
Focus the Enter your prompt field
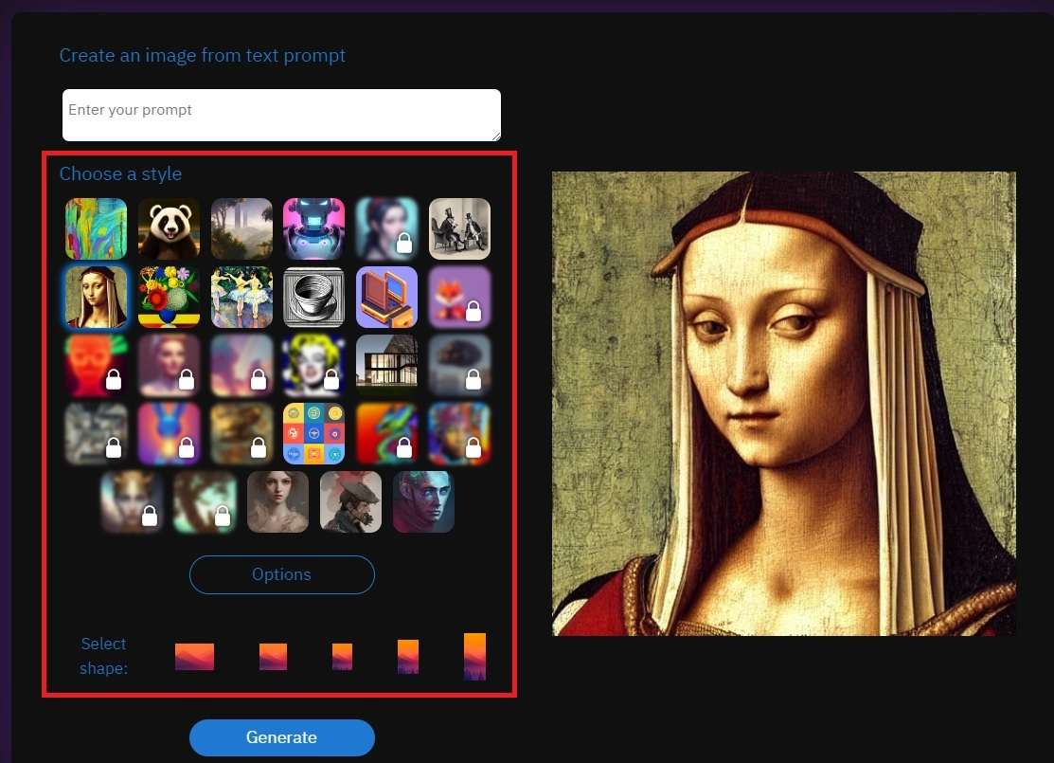281,115
